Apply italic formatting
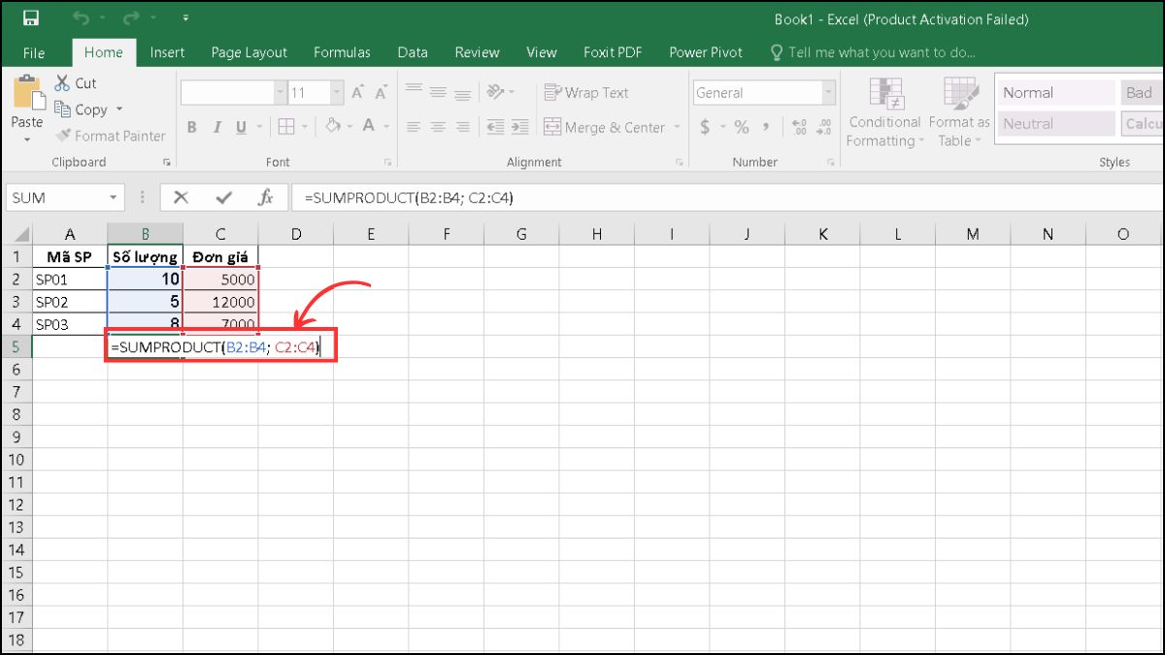The image size is (1165, 655). click(x=216, y=126)
